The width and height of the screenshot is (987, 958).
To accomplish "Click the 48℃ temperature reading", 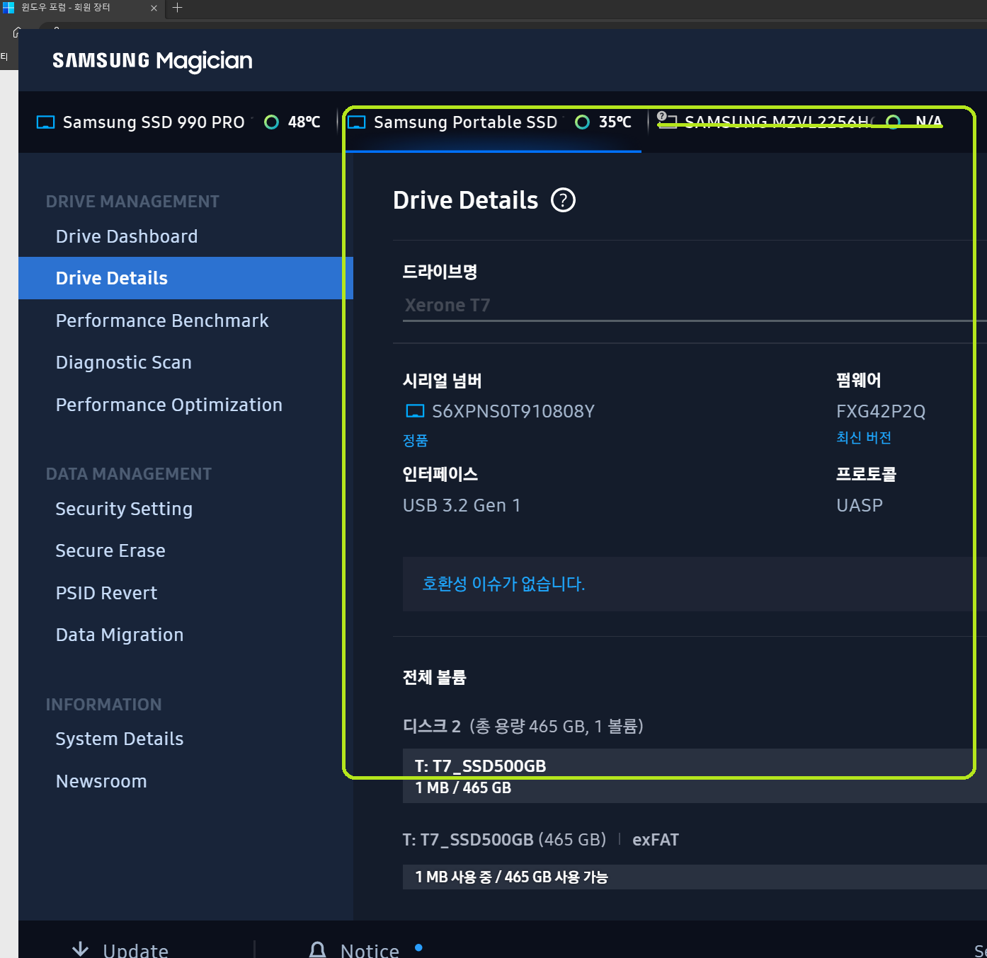I will [304, 122].
